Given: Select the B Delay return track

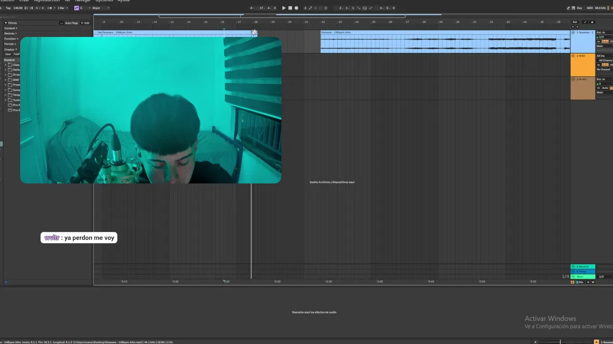Looking at the screenshot, I should [583, 271].
